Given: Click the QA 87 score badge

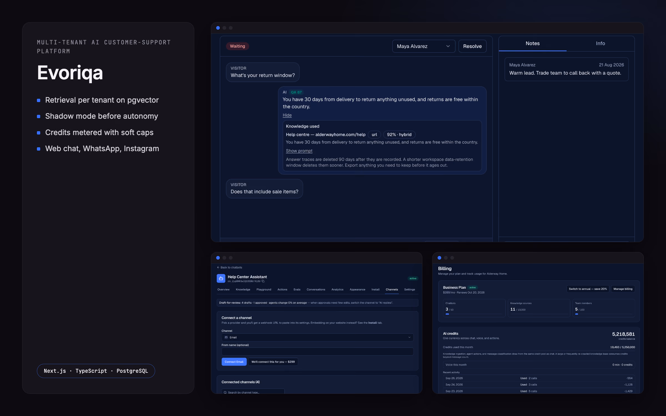Looking at the screenshot, I should [296, 92].
